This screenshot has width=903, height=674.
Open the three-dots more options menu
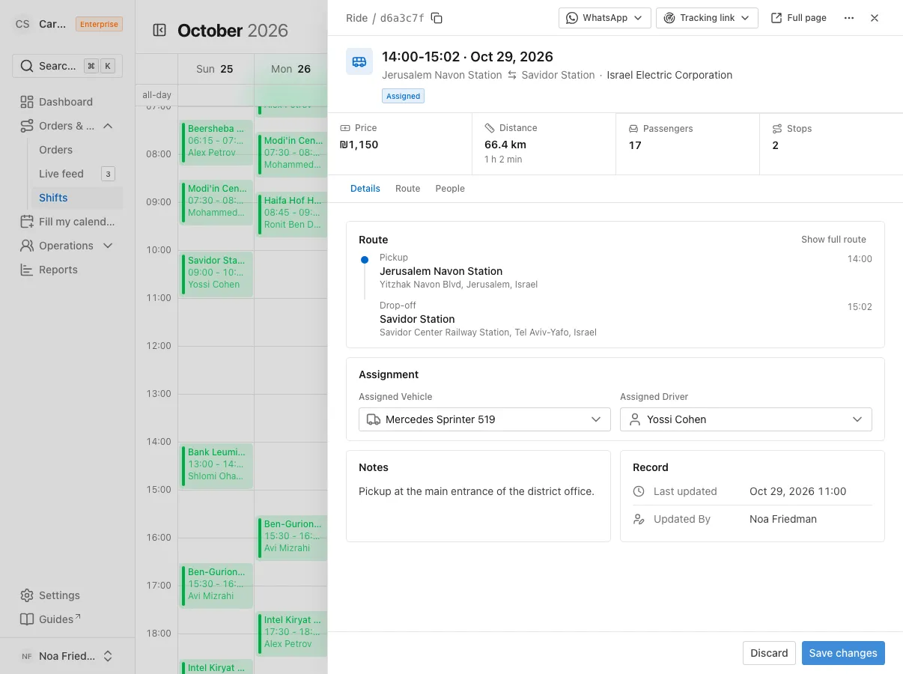point(848,18)
